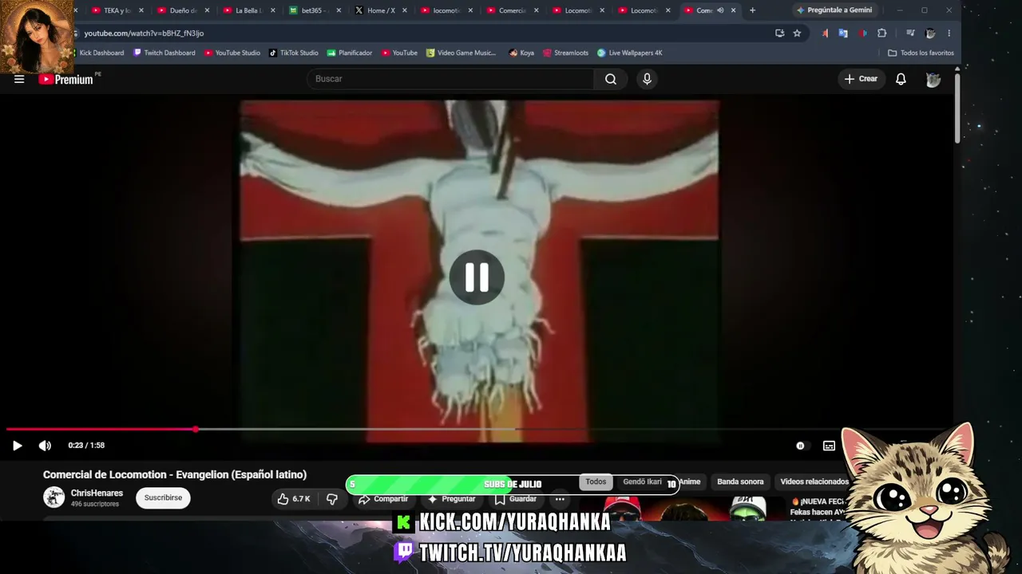Subscribe with the Suscribirse button
1022x574 pixels.
tap(163, 497)
